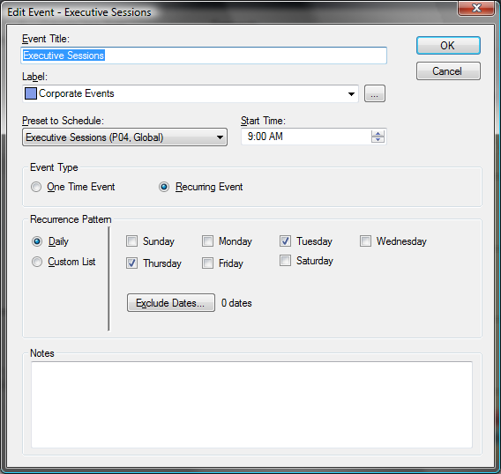Check the Wednesday checkbox

point(365,241)
